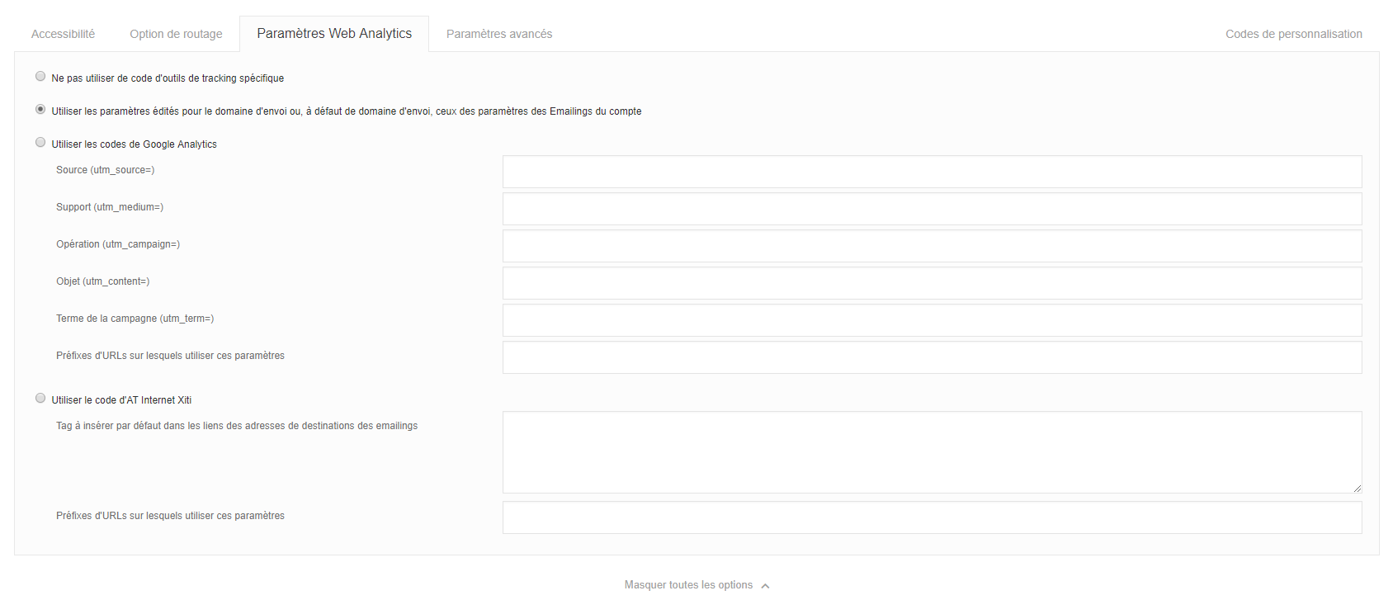Focus the Support (utm_medium=) input field
Viewport: 1393px width, 600px height.
(932, 209)
